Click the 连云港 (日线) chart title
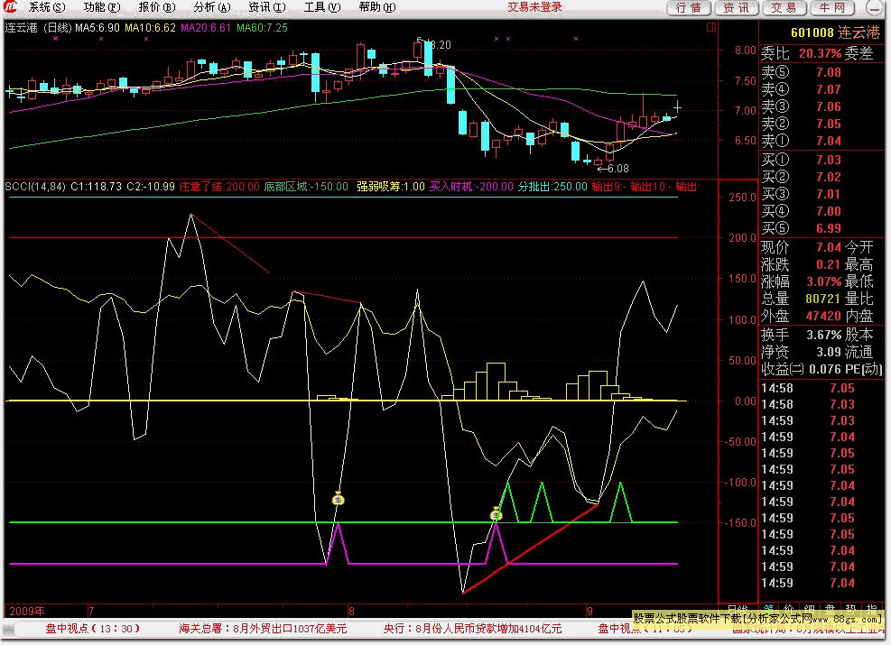891x645 pixels. [39, 28]
